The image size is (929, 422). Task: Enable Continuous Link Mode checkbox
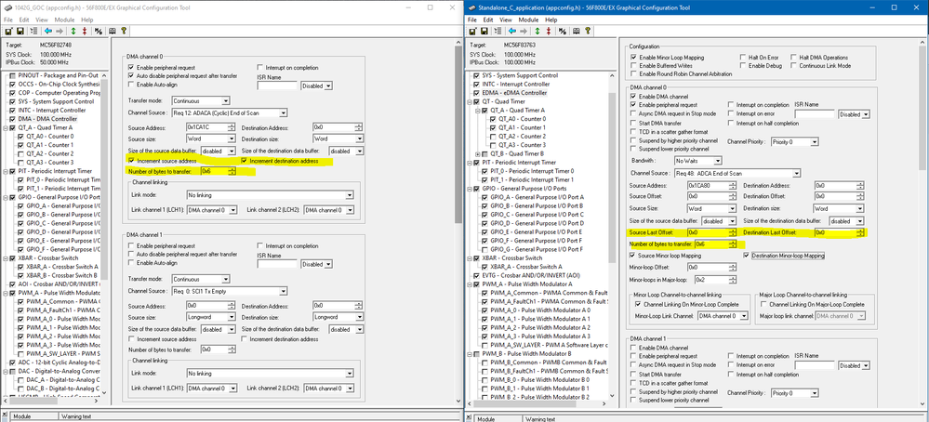794,65
